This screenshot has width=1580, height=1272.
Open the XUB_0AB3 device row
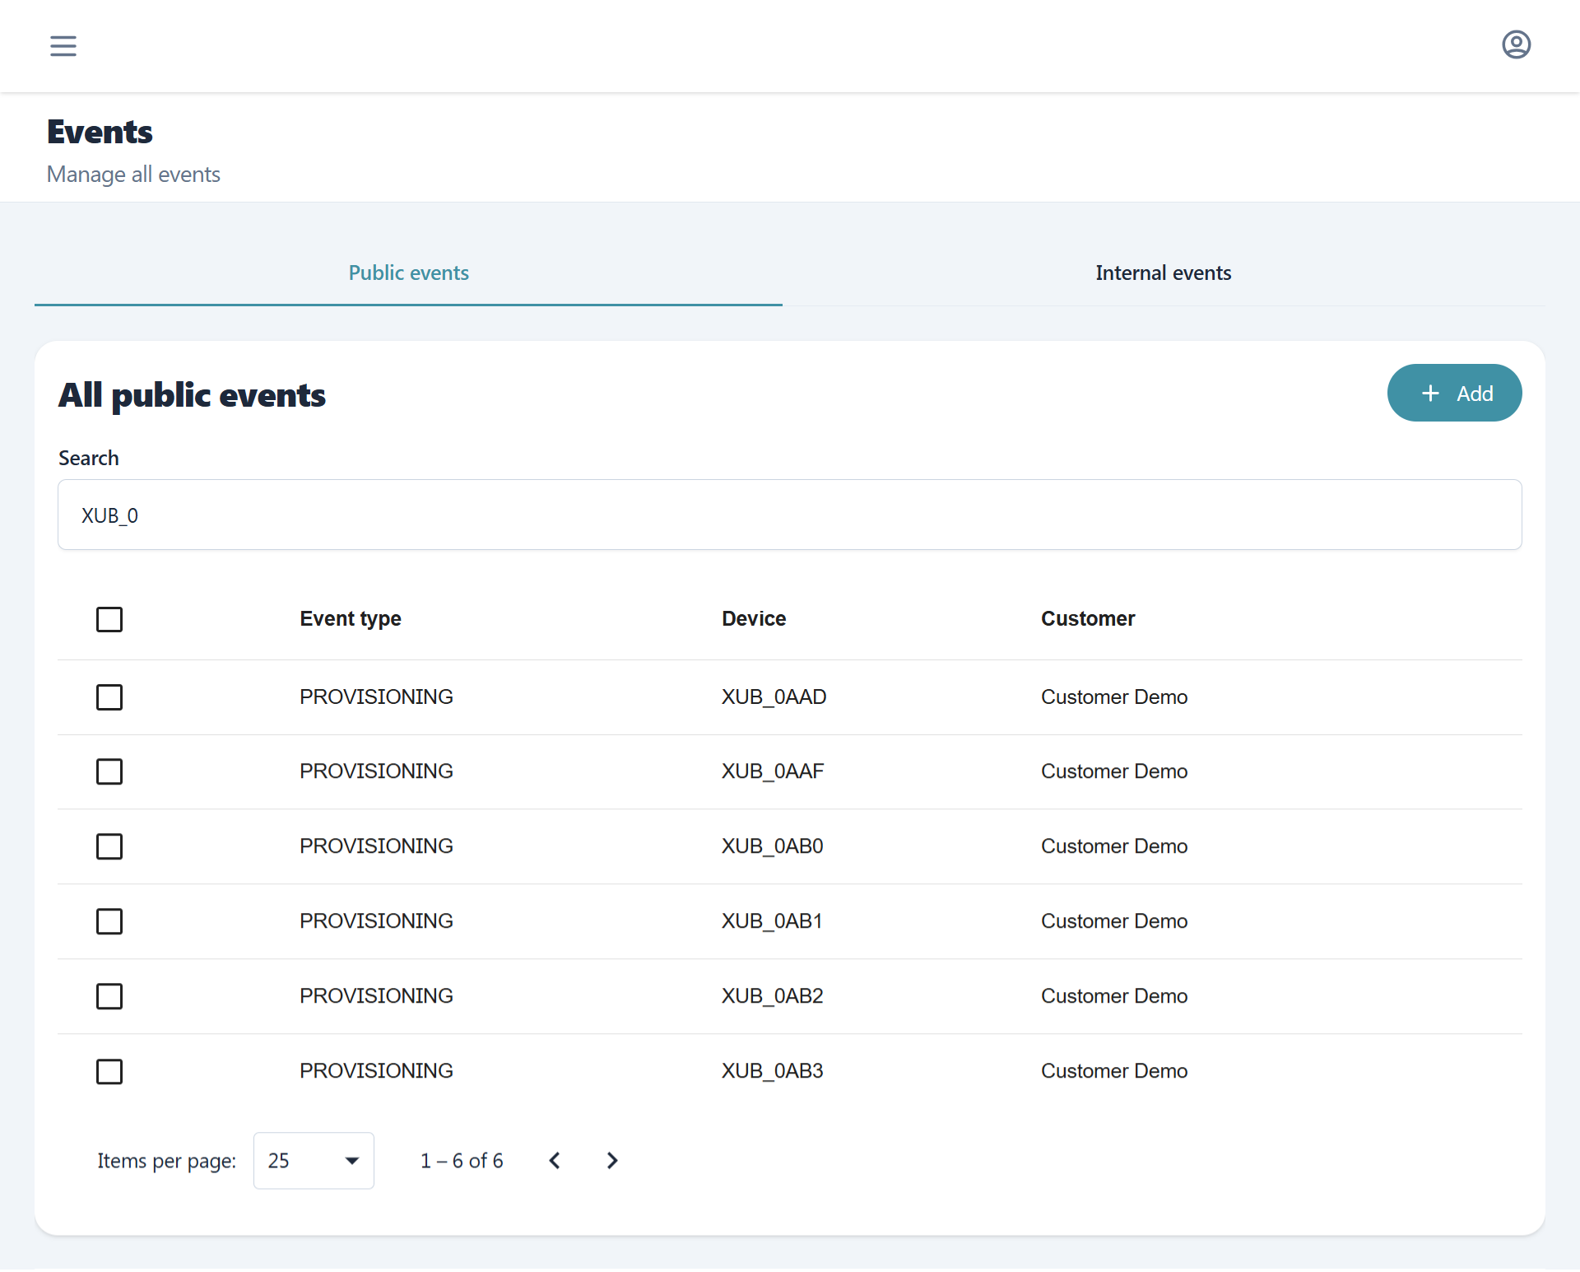point(772,1071)
